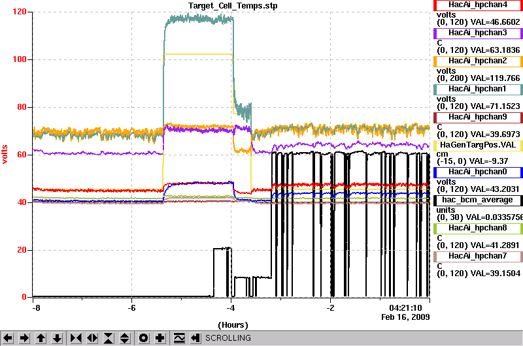Select the HacAi_hpchan8 legend entry

pos(478,228)
